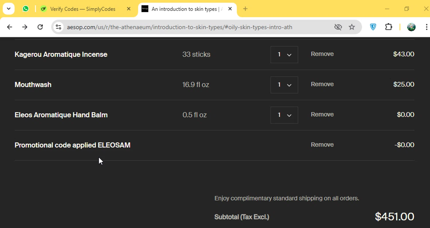Switch to Verify Codes SimplyCodes tab
The image size is (430, 228).
(83, 9)
